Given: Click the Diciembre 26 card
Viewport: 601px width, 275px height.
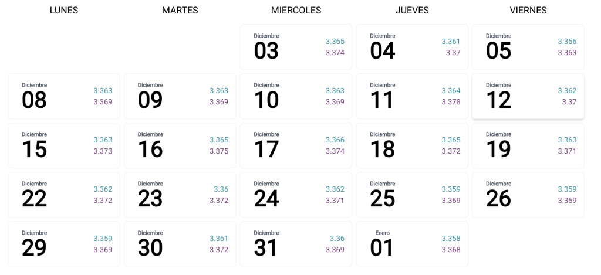Looking at the screenshot, I should (528, 195).
